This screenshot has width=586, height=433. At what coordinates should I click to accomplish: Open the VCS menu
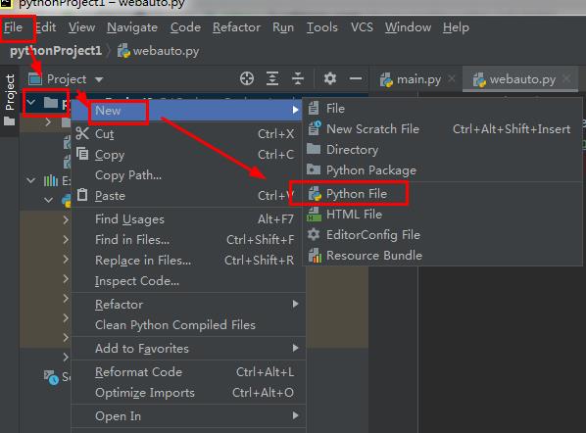pyautogui.click(x=362, y=27)
